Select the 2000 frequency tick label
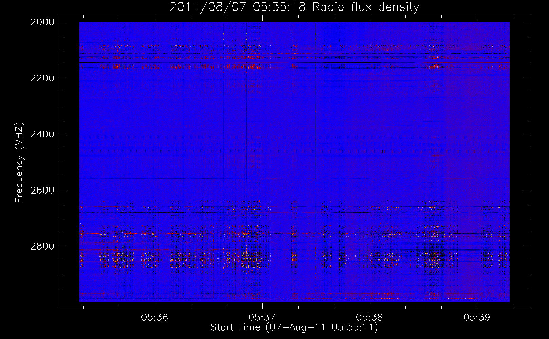This screenshot has height=339, width=549. coord(42,22)
